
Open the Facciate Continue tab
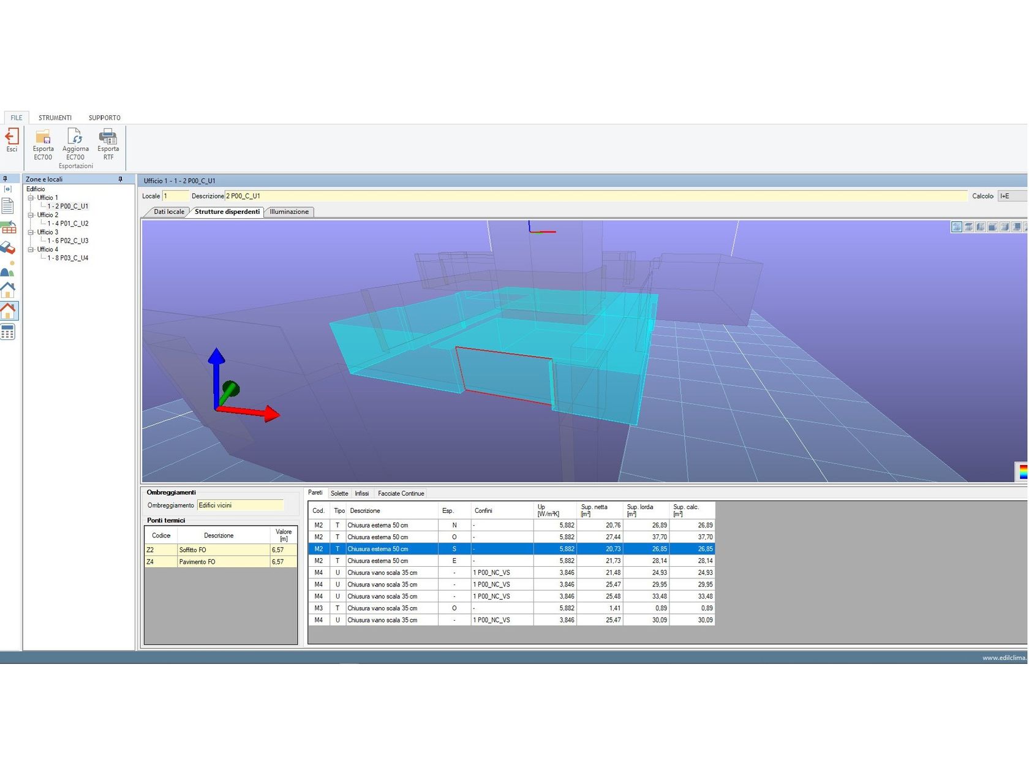(401, 493)
